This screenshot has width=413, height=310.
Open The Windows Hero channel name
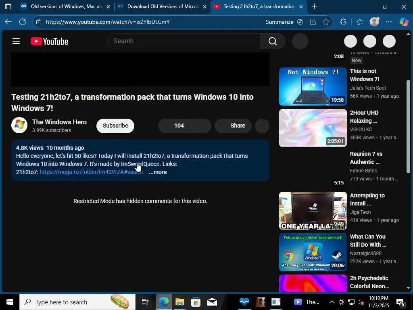tap(59, 122)
